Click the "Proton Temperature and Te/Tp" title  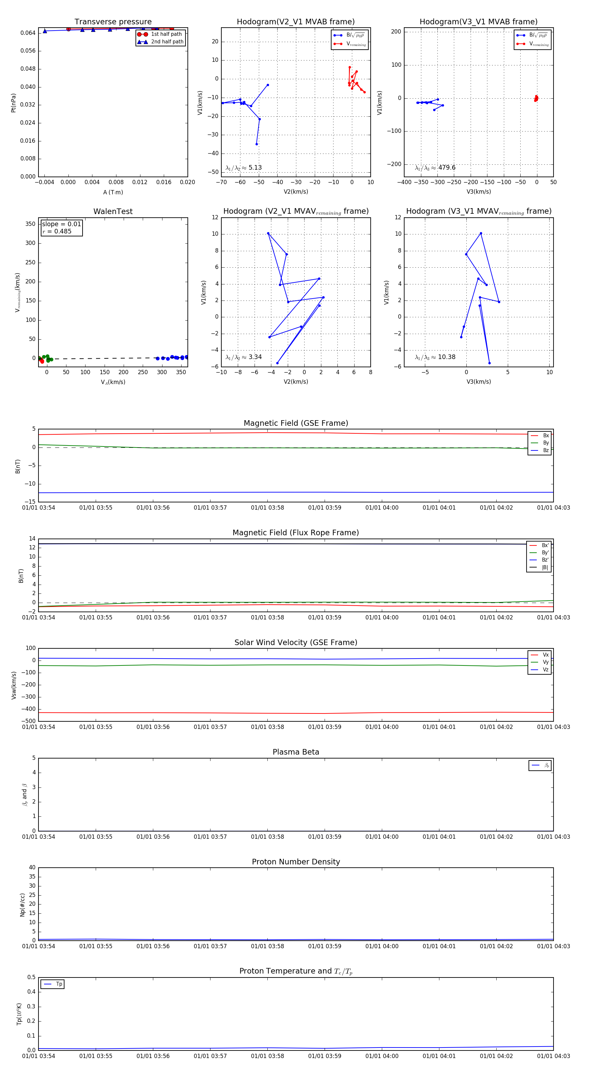[296, 971]
